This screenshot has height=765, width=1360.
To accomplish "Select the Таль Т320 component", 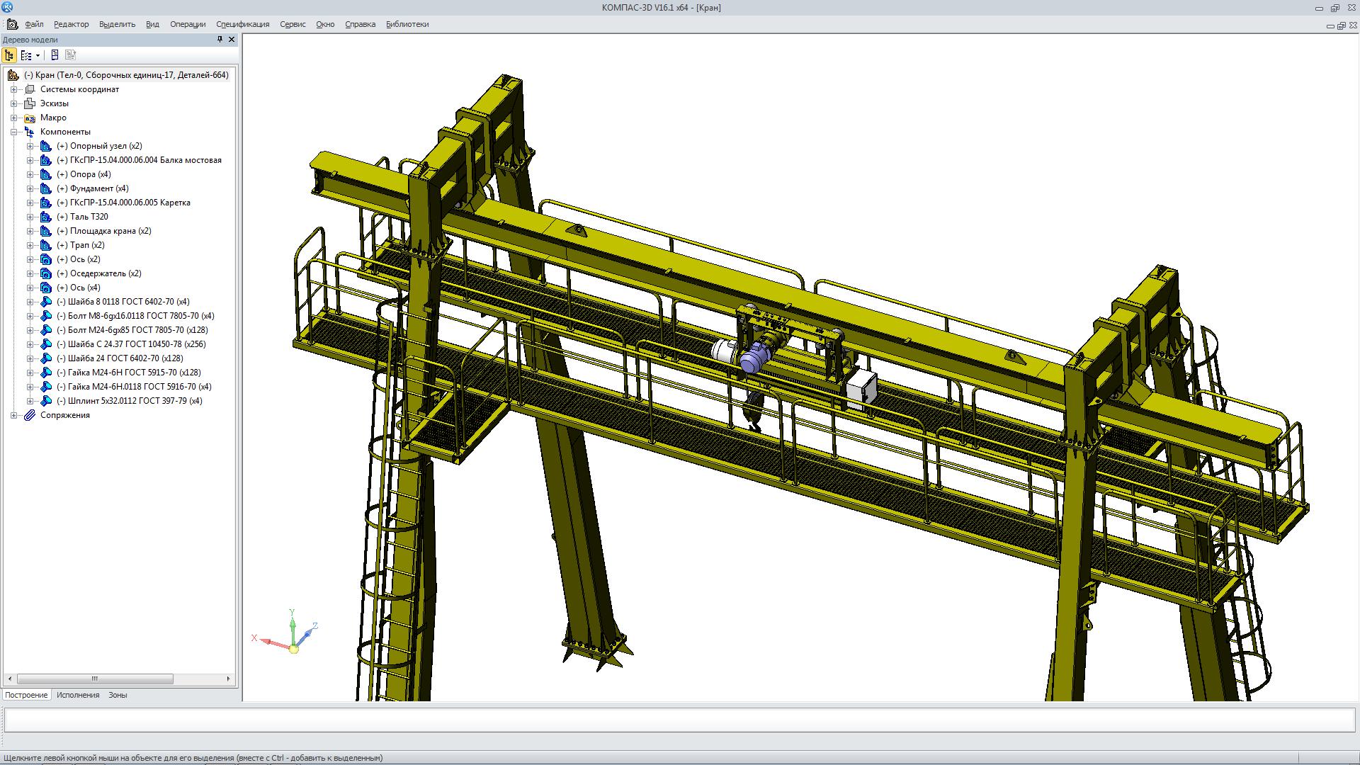I will tap(89, 217).
